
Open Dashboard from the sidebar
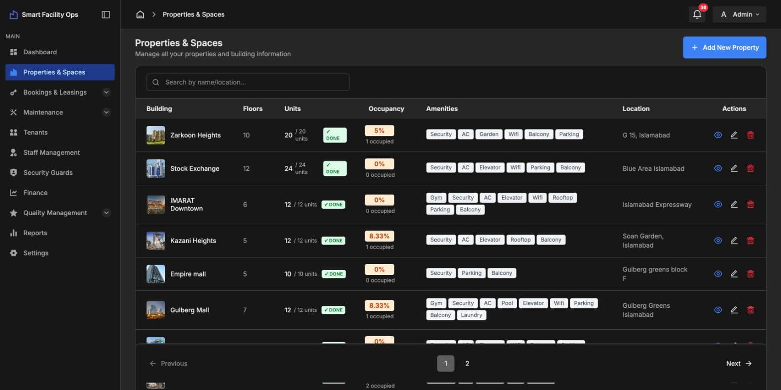point(60,52)
